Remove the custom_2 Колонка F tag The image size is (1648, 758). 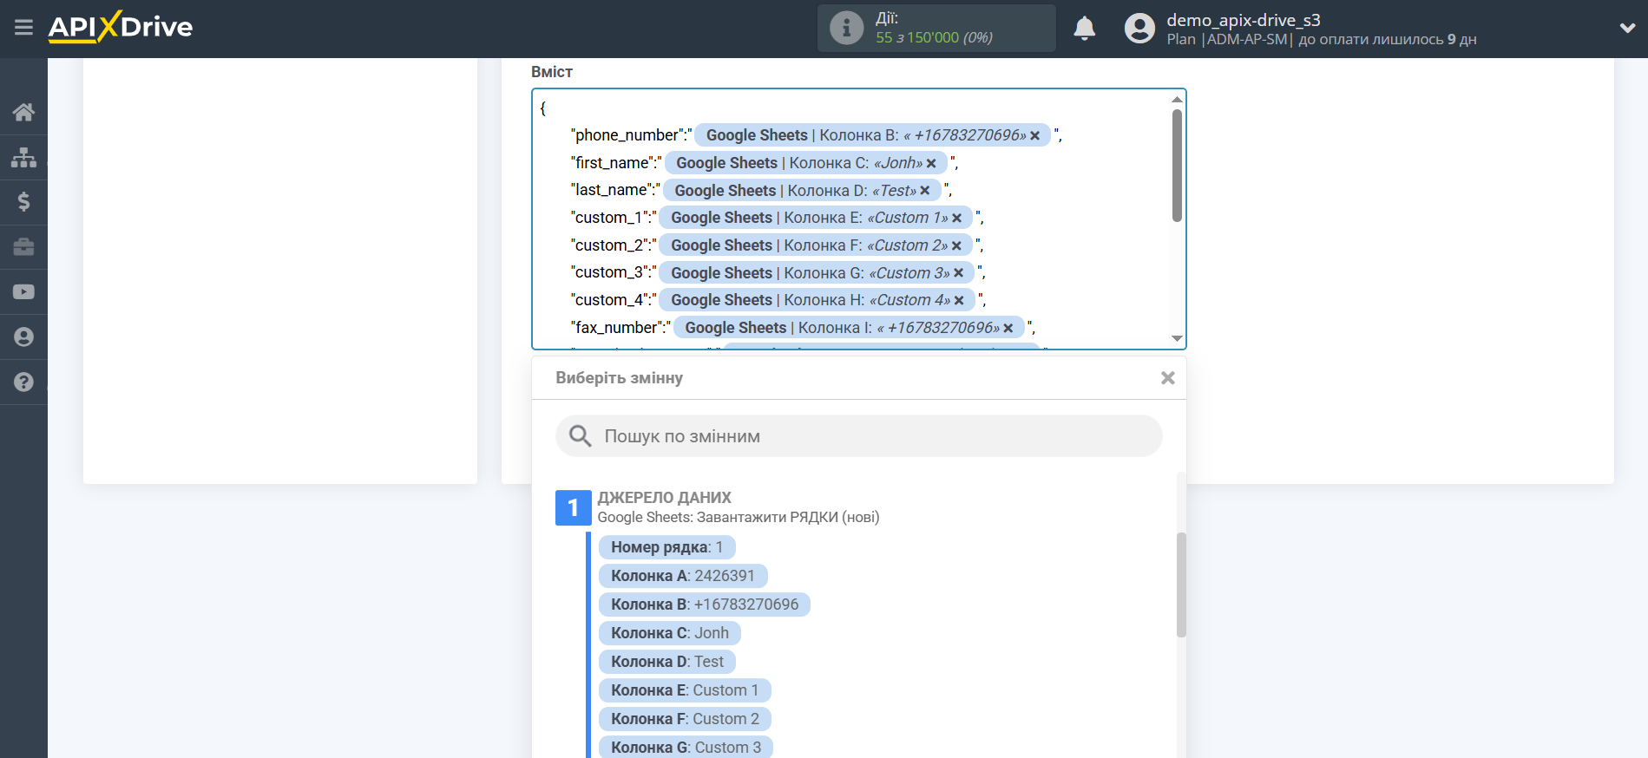[956, 245]
